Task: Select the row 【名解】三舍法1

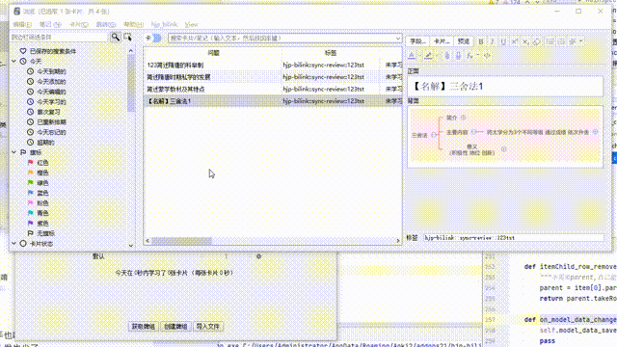Action: tap(273, 101)
